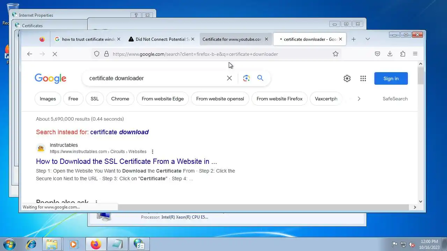Bookmark this page with the star
The height and width of the screenshot is (251, 447).
[336, 54]
